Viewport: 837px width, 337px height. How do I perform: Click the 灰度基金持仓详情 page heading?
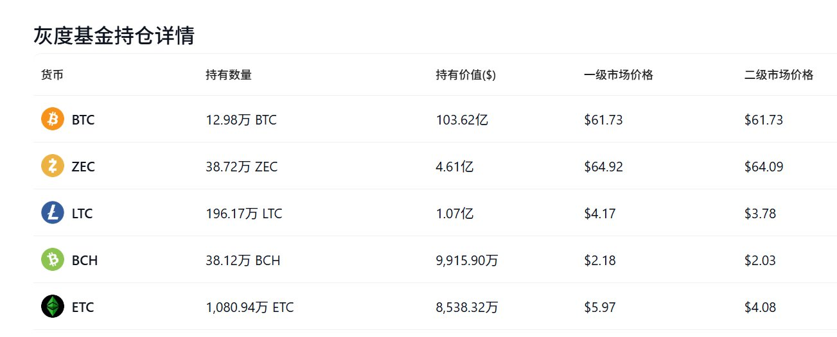click(x=114, y=36)
